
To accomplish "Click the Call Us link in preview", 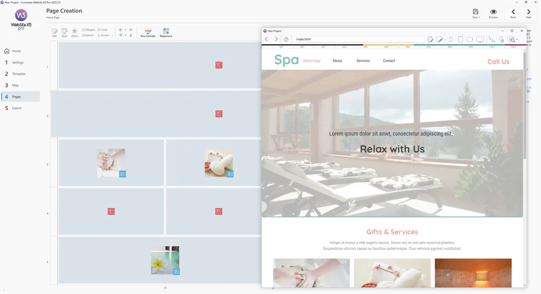I will pyautogui.click(x=498, y=62).
